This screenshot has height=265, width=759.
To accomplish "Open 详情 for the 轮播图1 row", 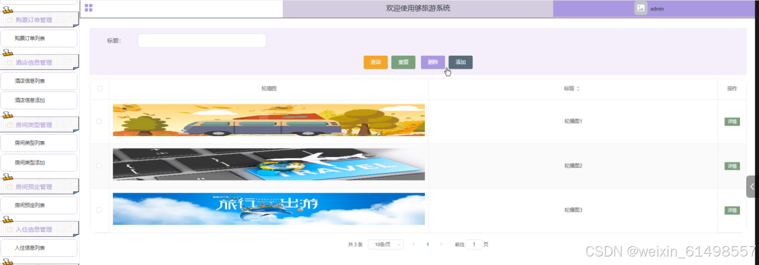I will click(x=732, y=122).
